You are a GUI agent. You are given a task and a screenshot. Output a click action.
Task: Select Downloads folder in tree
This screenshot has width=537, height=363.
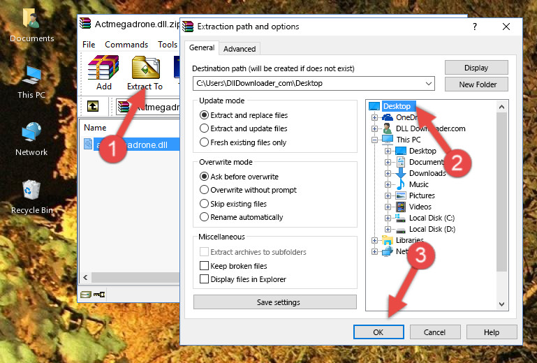427,173
